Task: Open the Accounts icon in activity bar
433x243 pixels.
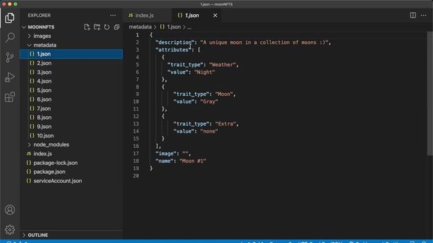Action: 9,210
